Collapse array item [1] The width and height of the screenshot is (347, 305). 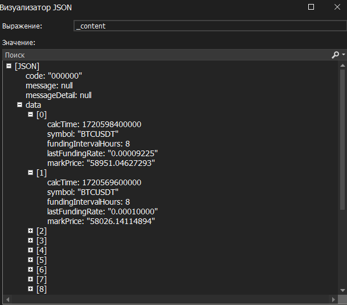pos(31,173)
